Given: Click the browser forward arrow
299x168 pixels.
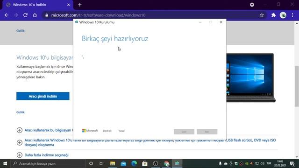Looking at the screenshot, I should click(16, 15).
